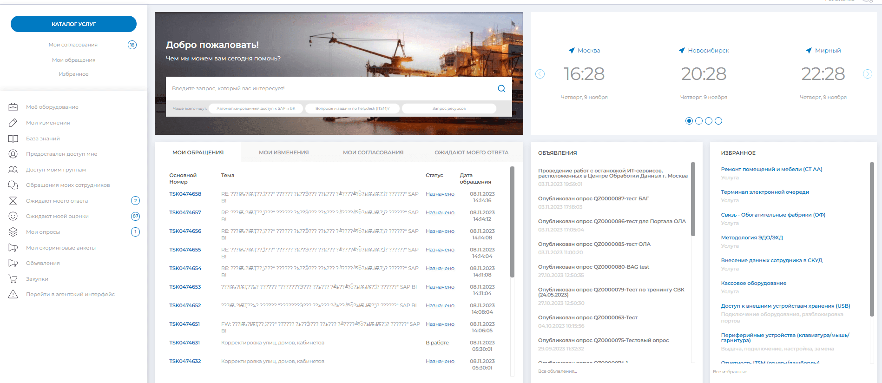The image size is (882, 383).
Task: Open ticket TSK0474651
Action: [x=184, y=324]
